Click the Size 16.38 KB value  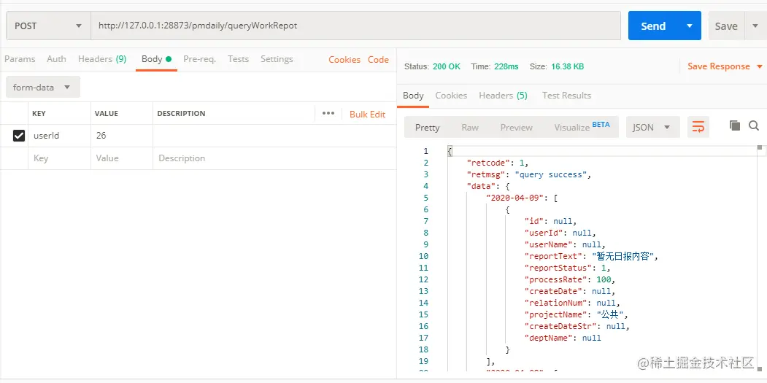tap(568, 66)
